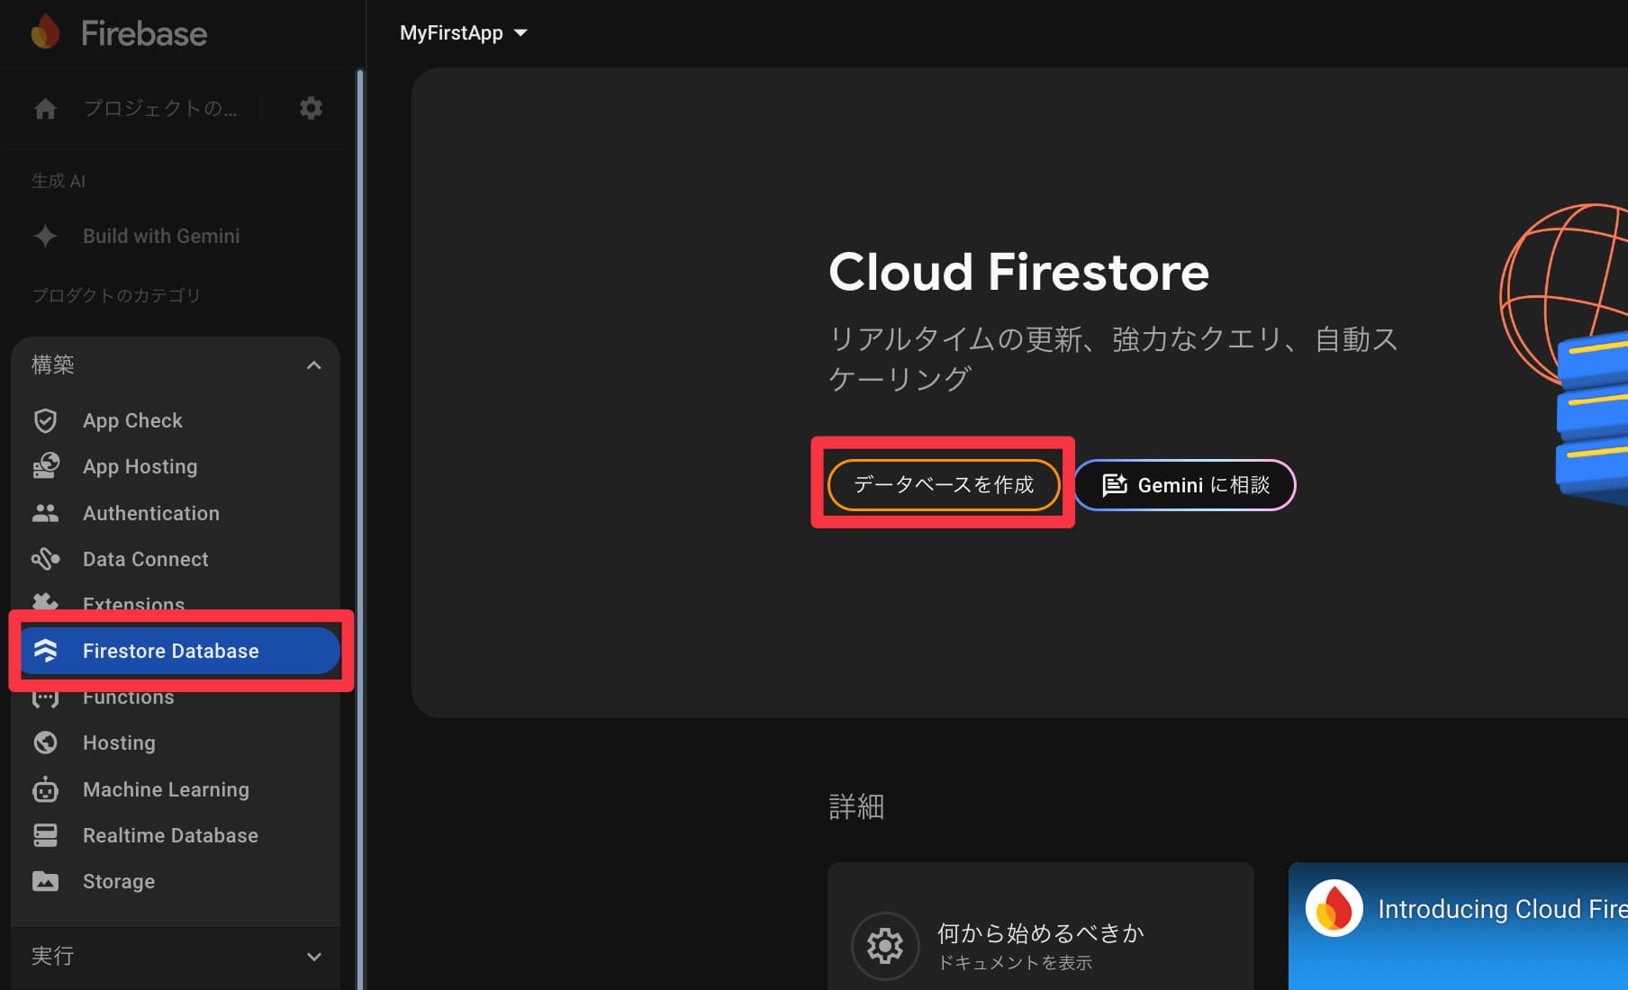
Task: Click the App Hosting icon
Action: pos(45,466)
